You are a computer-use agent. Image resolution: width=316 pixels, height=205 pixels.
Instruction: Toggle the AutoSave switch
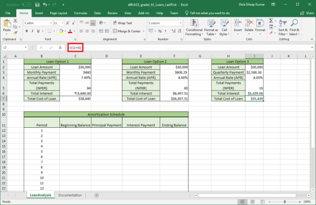[26, 5]
